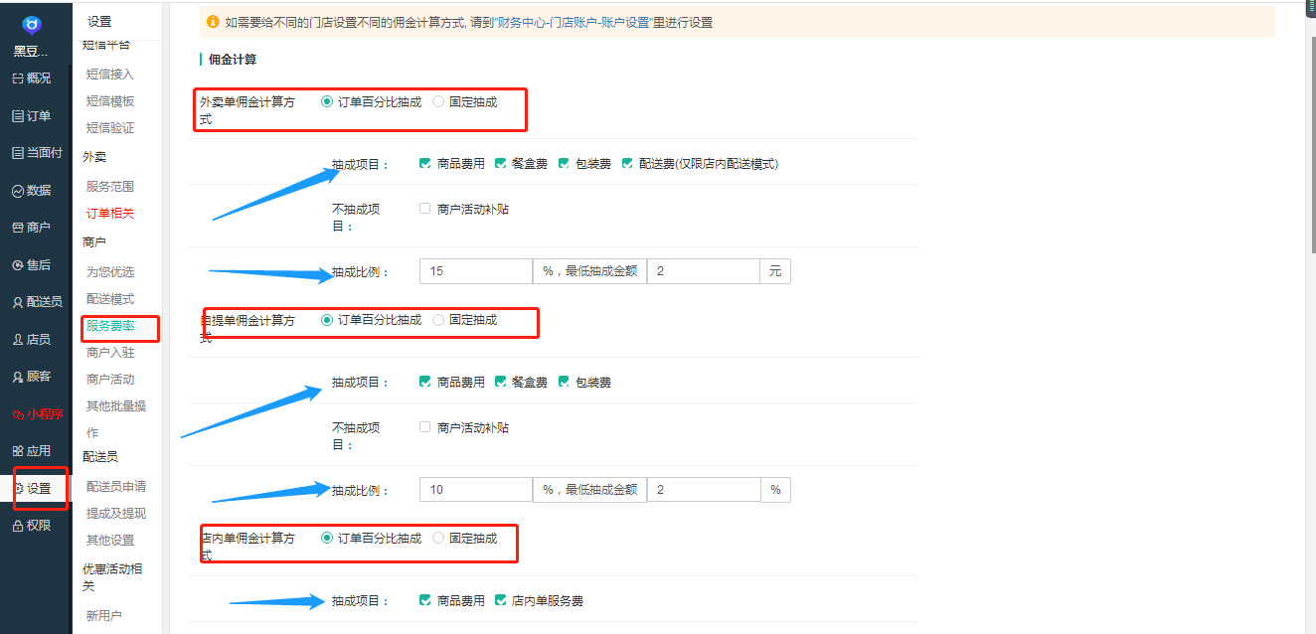Open 其他设置 under 配送员
Image resolution: width=1316 pixels, height=634 pixels.
click(x=110, y=541)
